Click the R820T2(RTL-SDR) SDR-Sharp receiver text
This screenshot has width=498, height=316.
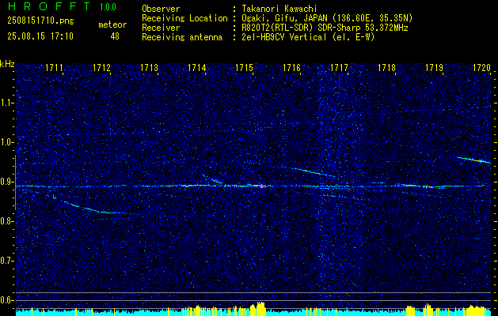[325, 28]
